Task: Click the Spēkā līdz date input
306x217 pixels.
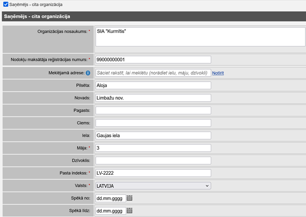Action: (111, 211)
